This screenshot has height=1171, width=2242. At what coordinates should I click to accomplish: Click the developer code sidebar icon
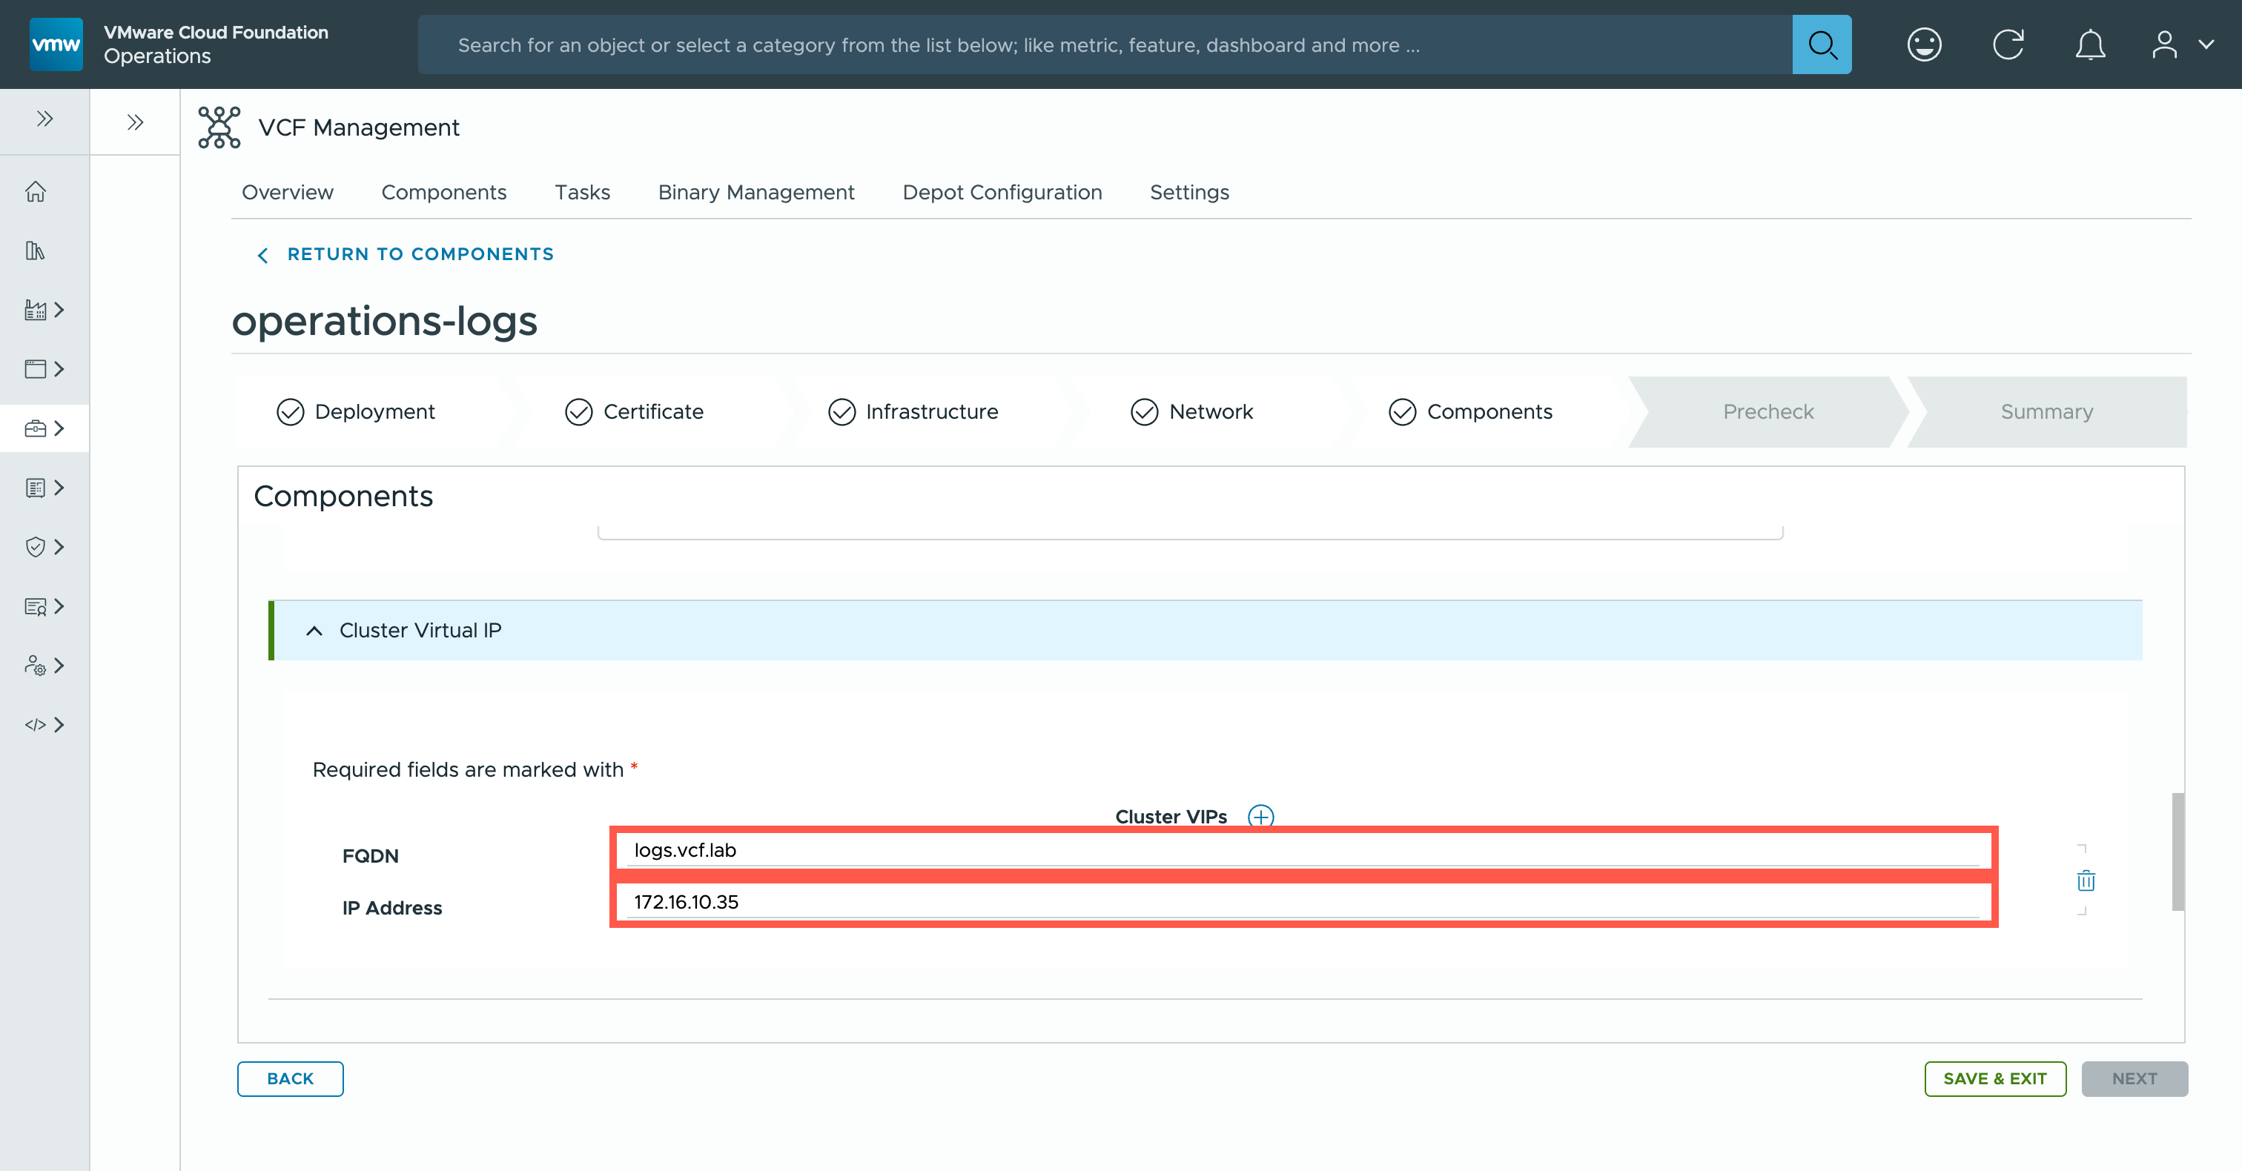[36, 725]
